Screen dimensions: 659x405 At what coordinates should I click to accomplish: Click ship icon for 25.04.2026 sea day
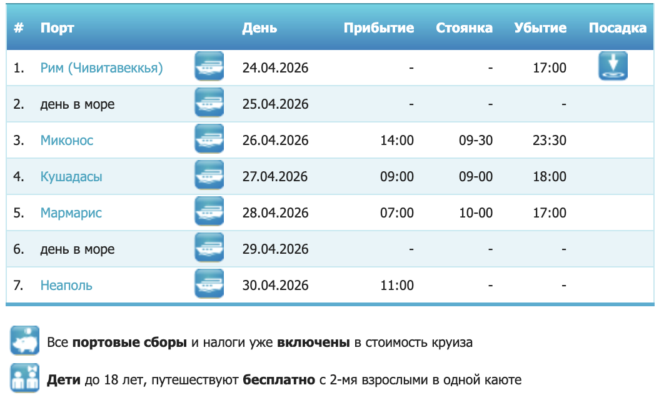[209, 103]
